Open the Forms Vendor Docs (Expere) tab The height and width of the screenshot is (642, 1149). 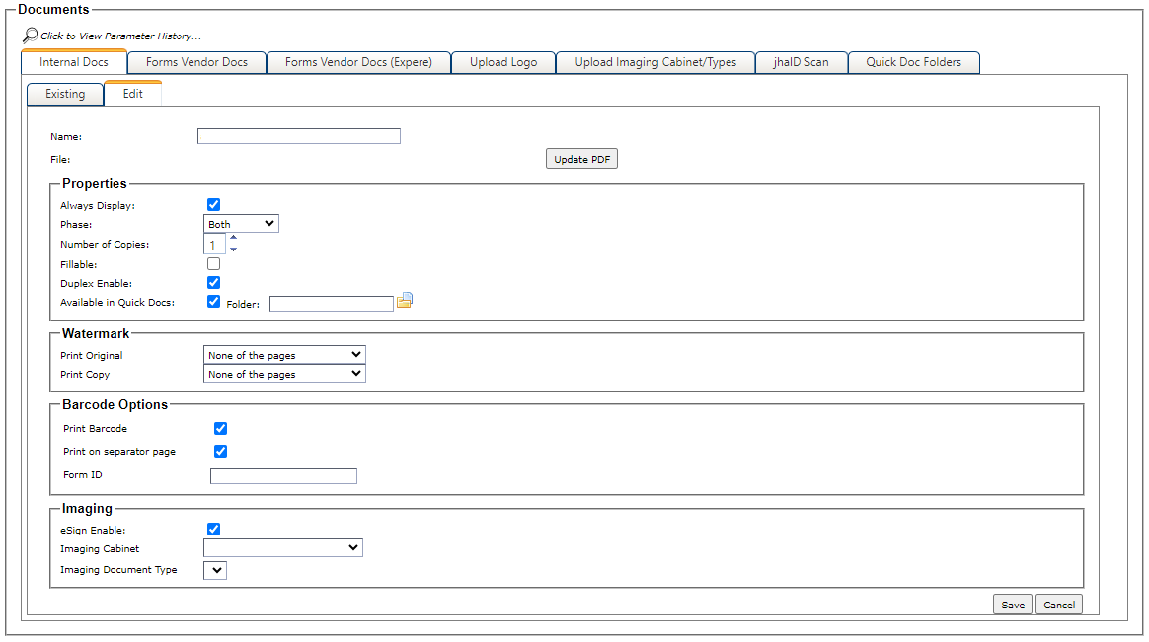(358, 61)
